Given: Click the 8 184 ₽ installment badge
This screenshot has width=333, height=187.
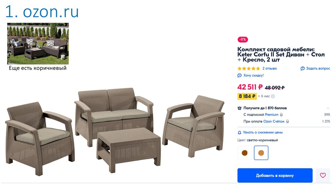Looking at the screenshot, I should click(247, 96).
